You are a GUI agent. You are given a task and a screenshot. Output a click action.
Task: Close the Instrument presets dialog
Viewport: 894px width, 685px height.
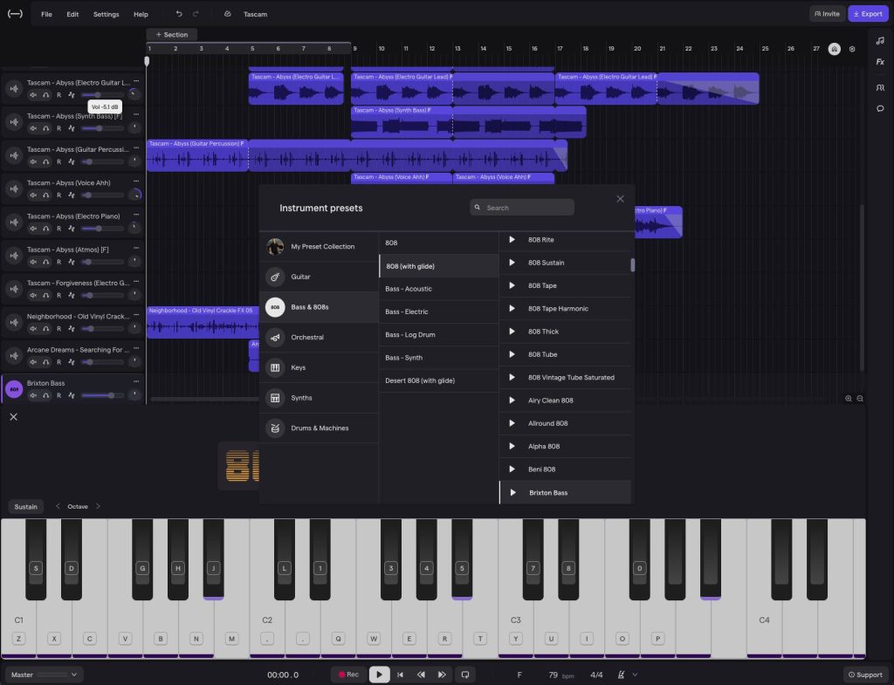[621, 199]
